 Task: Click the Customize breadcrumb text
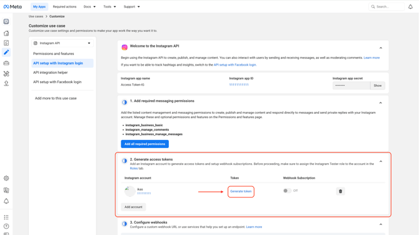[57, 16]
